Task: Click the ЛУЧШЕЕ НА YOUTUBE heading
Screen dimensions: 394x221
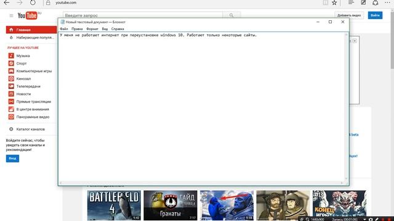Action: pos(23,48)
